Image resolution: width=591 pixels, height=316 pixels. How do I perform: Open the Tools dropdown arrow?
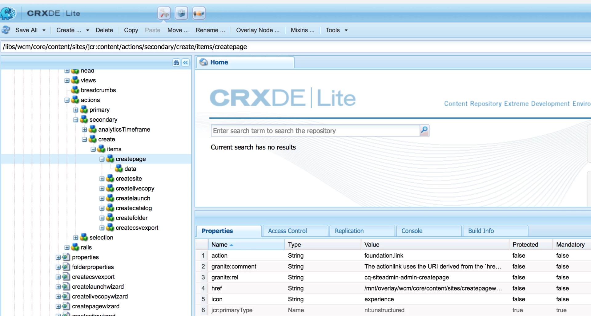click(346, 30)
